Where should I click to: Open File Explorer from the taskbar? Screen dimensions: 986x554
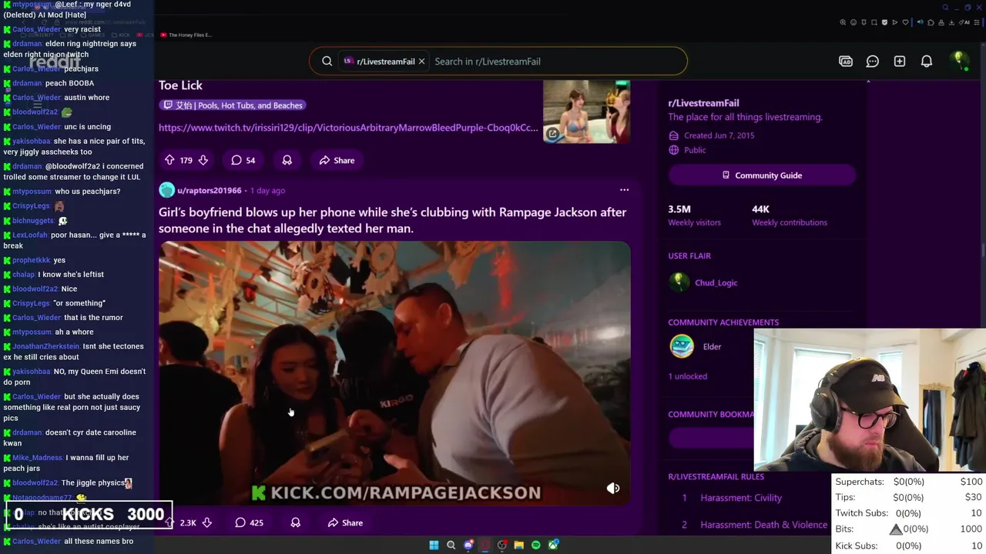click(x=519, y=546)
